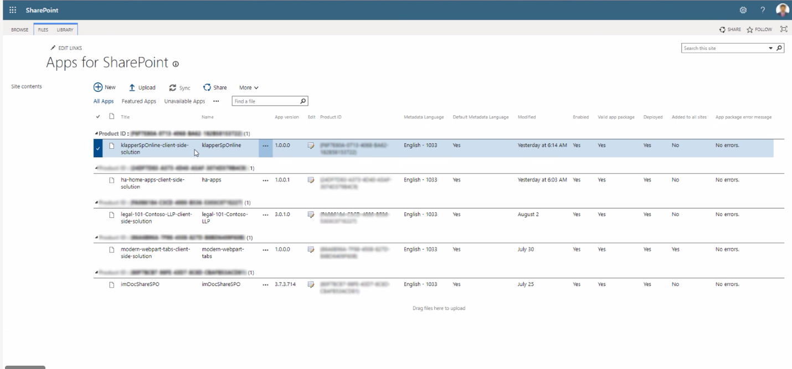The image size is (792, 369).
Task: Click the SharePoint brand link
Action: (42, 10)
